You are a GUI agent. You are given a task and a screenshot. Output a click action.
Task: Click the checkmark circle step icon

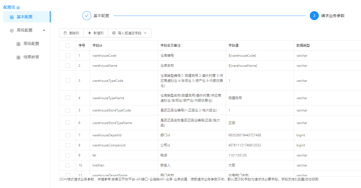[x=87, y=16]
